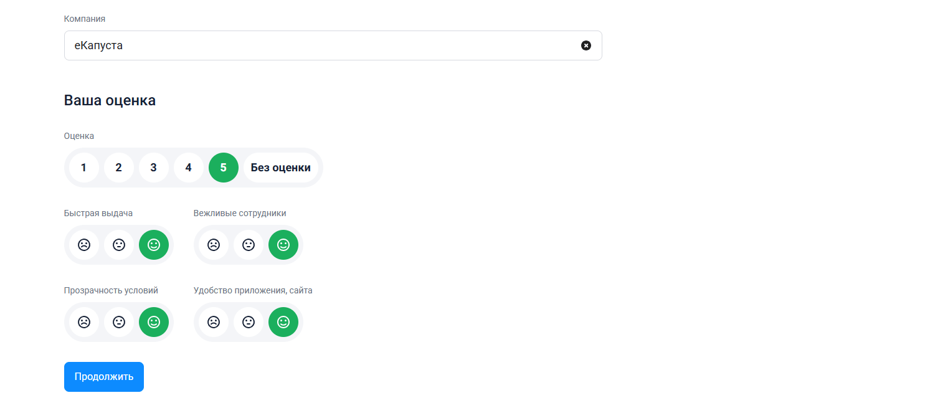
Task: Select sad face for Удобство приложения, сайта
Action: (214, 322)
